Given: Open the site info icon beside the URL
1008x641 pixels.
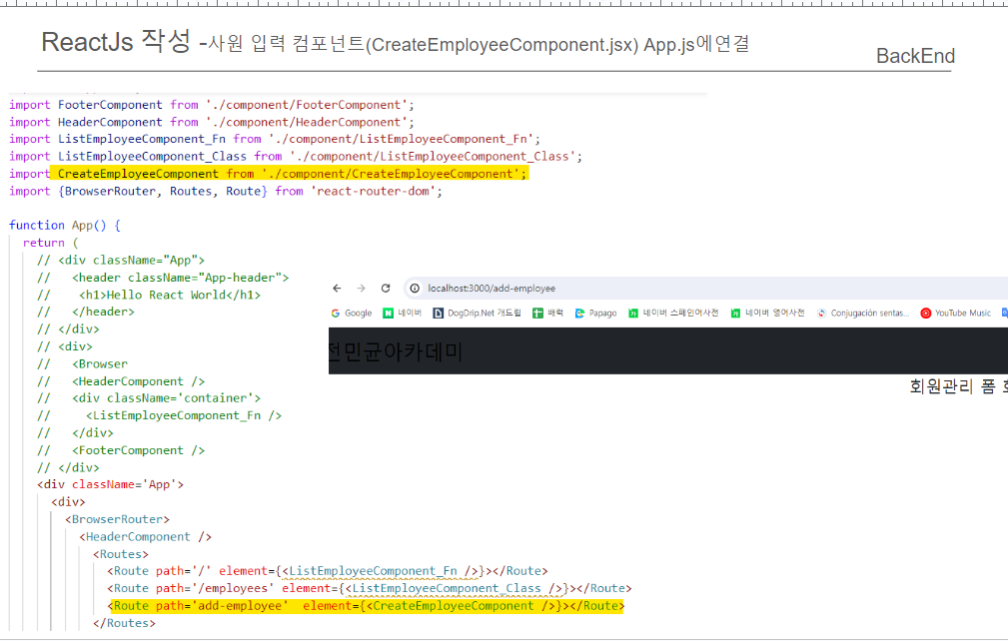Looking at the screenshot, I should pos(416,289).
